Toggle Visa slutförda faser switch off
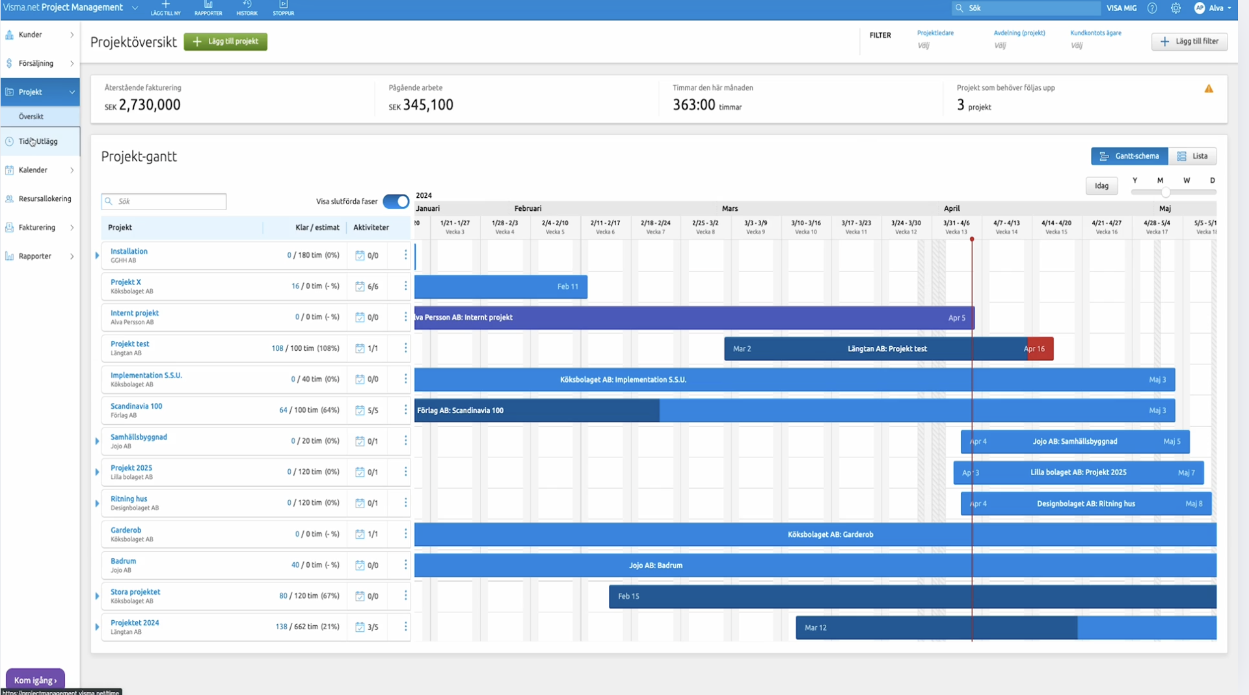 tap(396, 201)
